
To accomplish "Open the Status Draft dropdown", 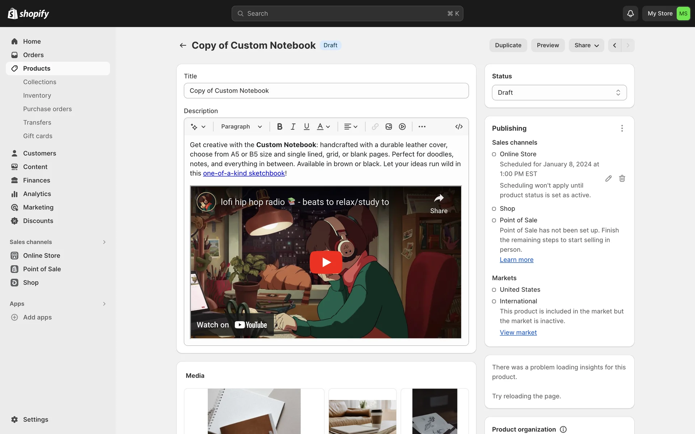I will click(x=559, y=93).
